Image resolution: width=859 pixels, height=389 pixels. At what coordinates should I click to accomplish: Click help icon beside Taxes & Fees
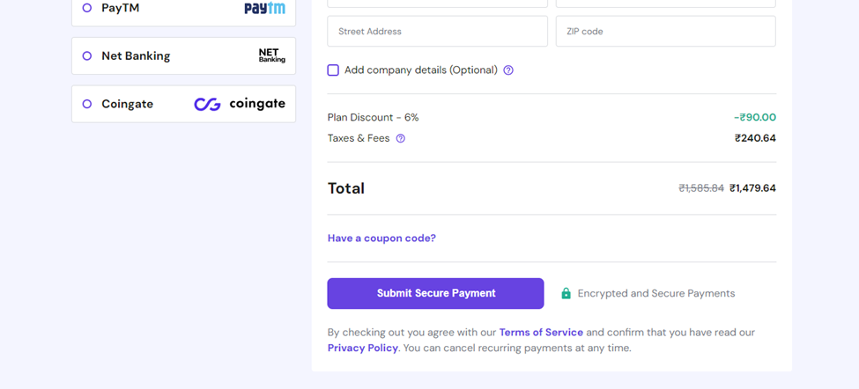[x=401, y=138]
